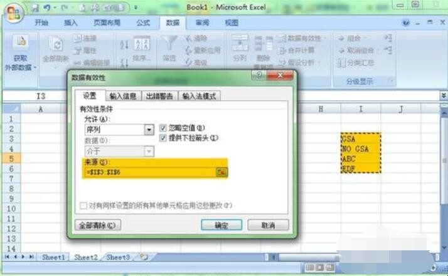Viewport: 448px width, 276px height.
Task: Toggle 忽略空值 checkbox
Action: click(x=163, y=128)
